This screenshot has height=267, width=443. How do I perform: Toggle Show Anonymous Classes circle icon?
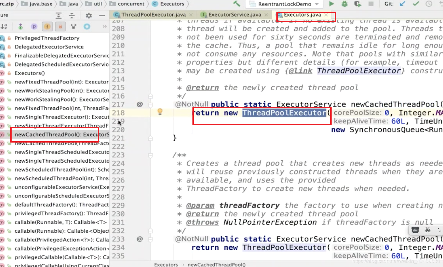[x=87, y=27]
